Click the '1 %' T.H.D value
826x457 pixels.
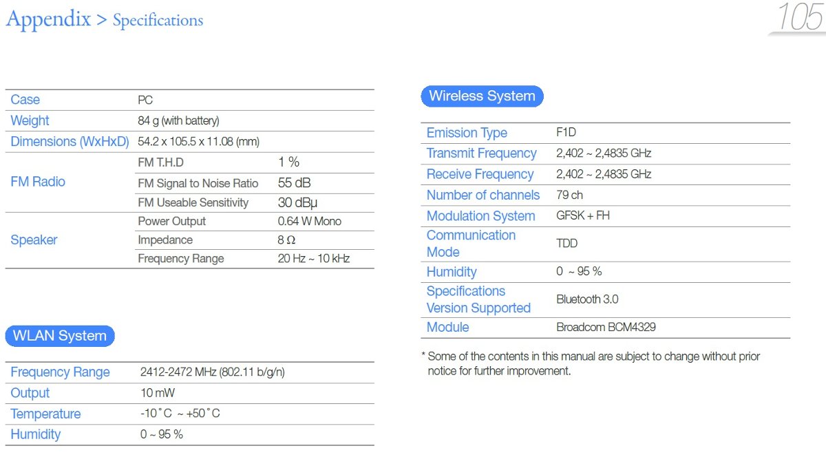point(288,162)
